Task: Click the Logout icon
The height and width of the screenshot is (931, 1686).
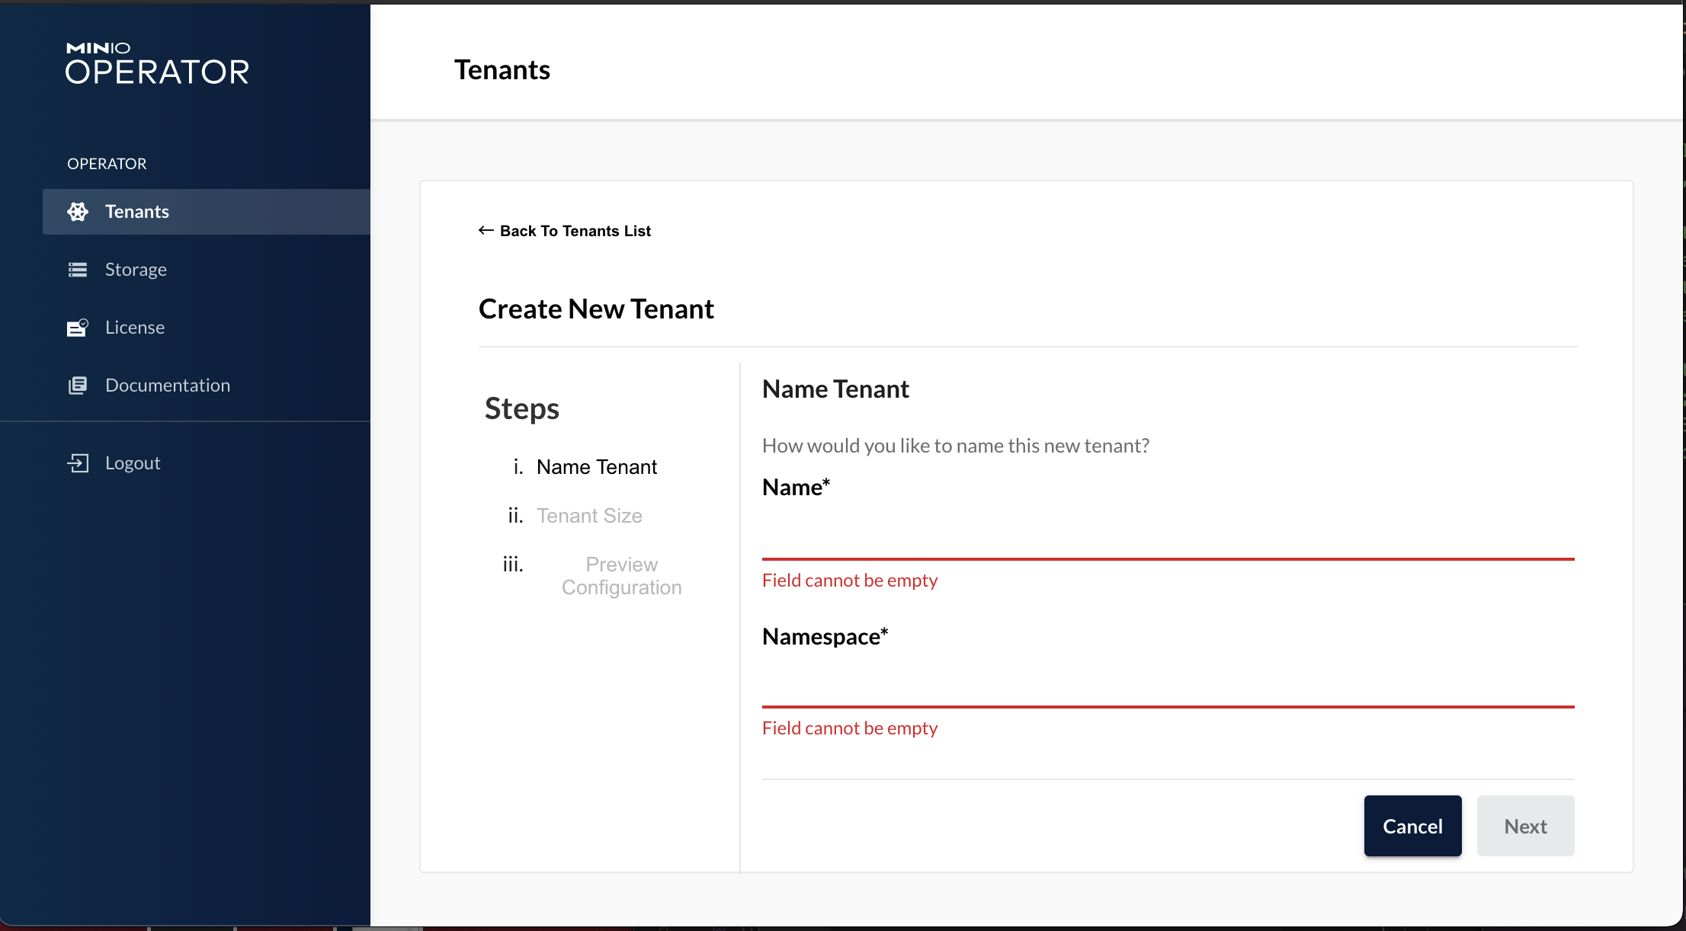Action: click(78, 463)
